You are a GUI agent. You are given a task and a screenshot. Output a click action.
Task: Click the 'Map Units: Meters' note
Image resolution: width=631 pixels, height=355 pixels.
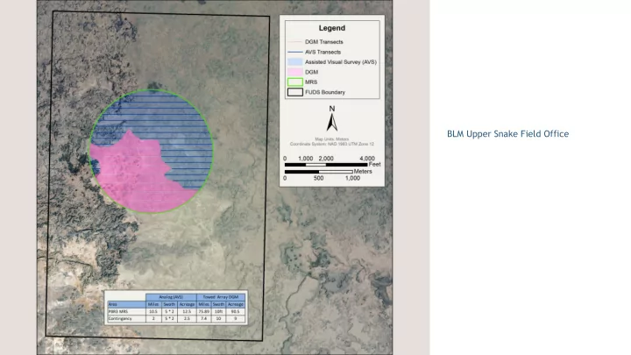[332, 139]
